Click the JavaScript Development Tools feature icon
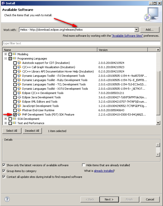 point(19,106)
